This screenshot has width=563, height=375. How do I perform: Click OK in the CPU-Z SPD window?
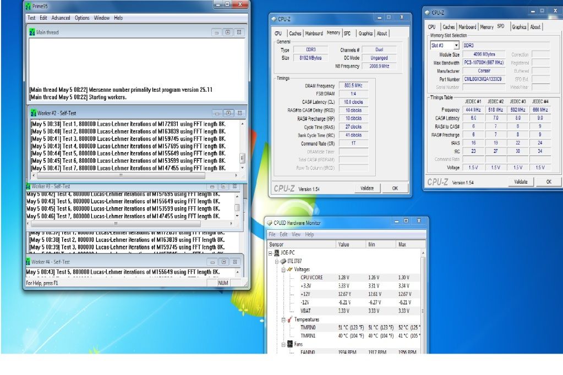pos(549,181)
